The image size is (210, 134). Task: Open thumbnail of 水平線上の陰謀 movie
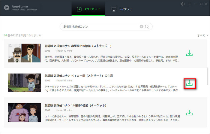pos(25,53)
